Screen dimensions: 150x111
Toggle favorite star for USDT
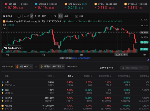3,93
